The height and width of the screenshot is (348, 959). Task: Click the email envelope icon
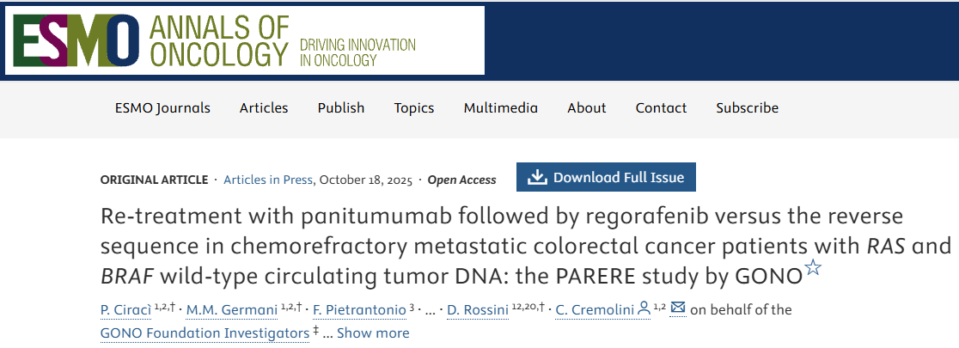click(678, 308)
